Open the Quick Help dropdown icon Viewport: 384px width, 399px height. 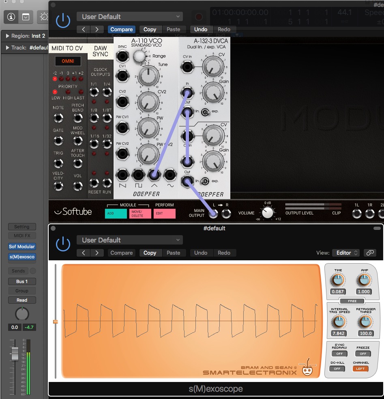coord(26,17)
